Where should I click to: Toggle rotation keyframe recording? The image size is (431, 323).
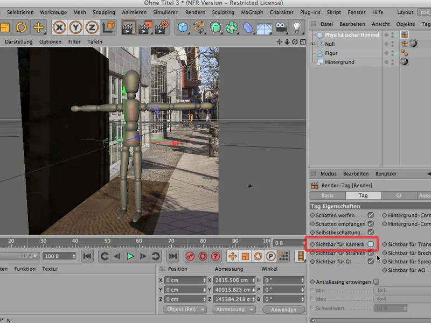(258, 256)
